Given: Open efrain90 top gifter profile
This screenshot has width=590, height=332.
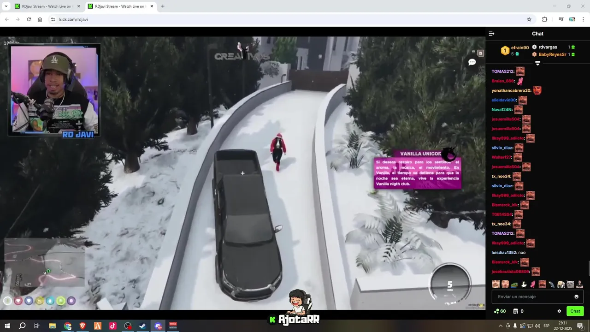Looking at the screenshot, I should (520, 47).
